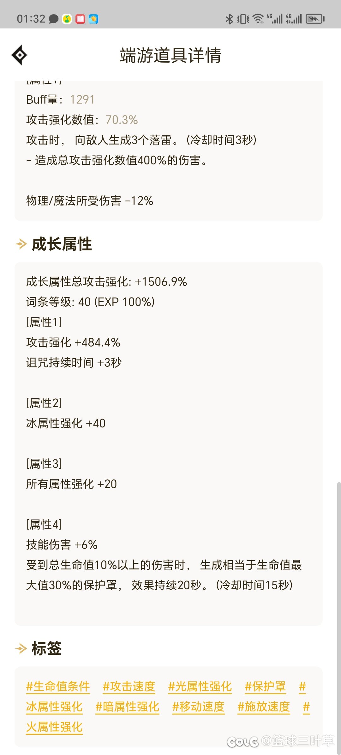341x755 pixels.
Task: Open the #移动速度 tag
Action: [198, 707]
